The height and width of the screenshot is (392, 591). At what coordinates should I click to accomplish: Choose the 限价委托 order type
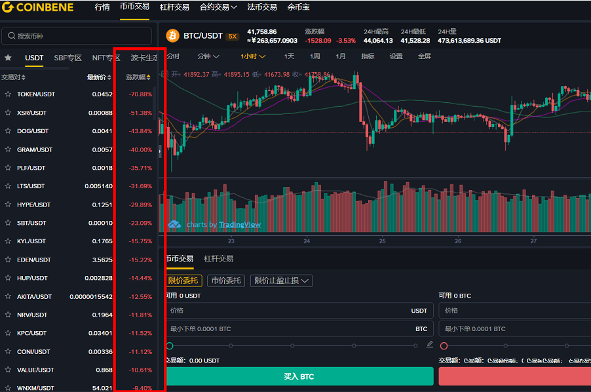click(183, 281)
